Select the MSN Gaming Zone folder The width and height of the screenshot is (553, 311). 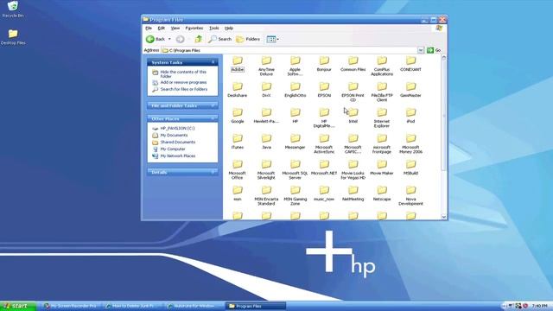pyautogui.click(x=295, y=195)
